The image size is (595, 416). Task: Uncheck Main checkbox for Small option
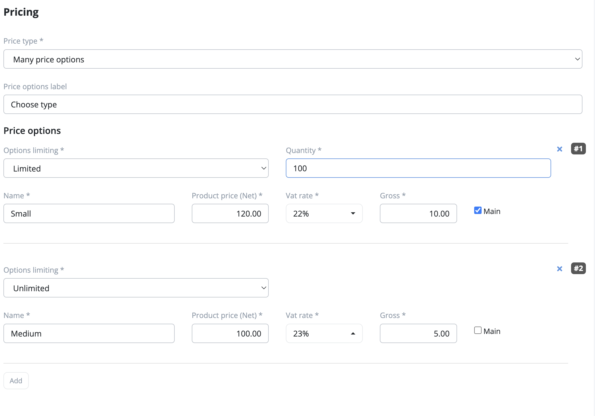click(478, 211)
